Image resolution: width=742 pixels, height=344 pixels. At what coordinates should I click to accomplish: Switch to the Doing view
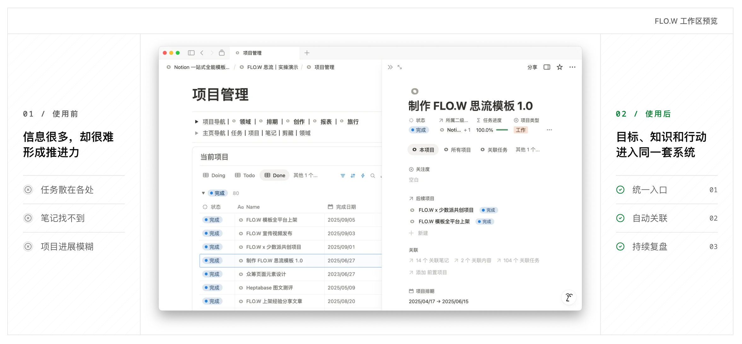214,175
